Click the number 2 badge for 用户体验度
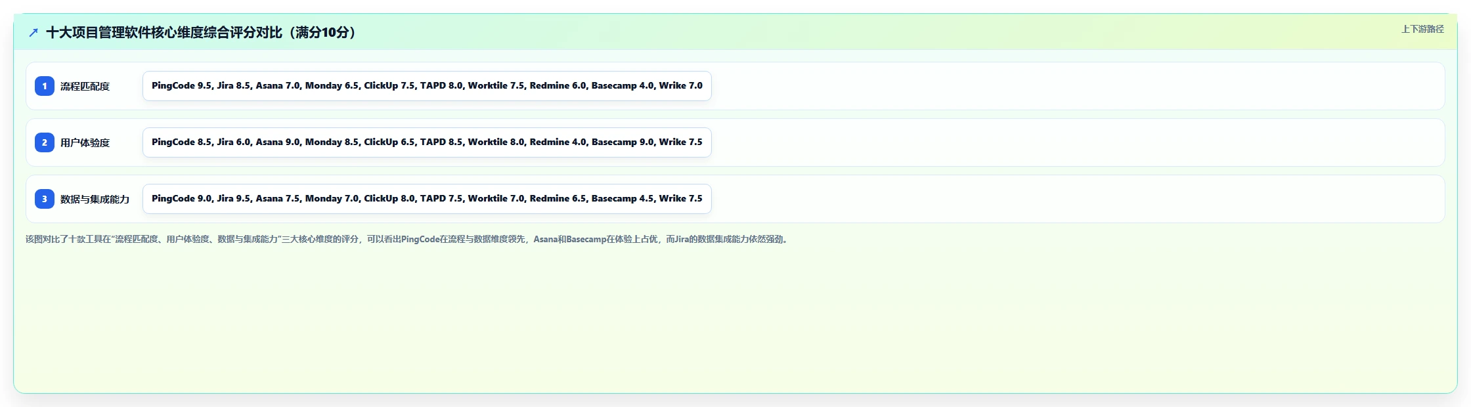Screen dimensions: 1471x407 [x=45, y=142]
